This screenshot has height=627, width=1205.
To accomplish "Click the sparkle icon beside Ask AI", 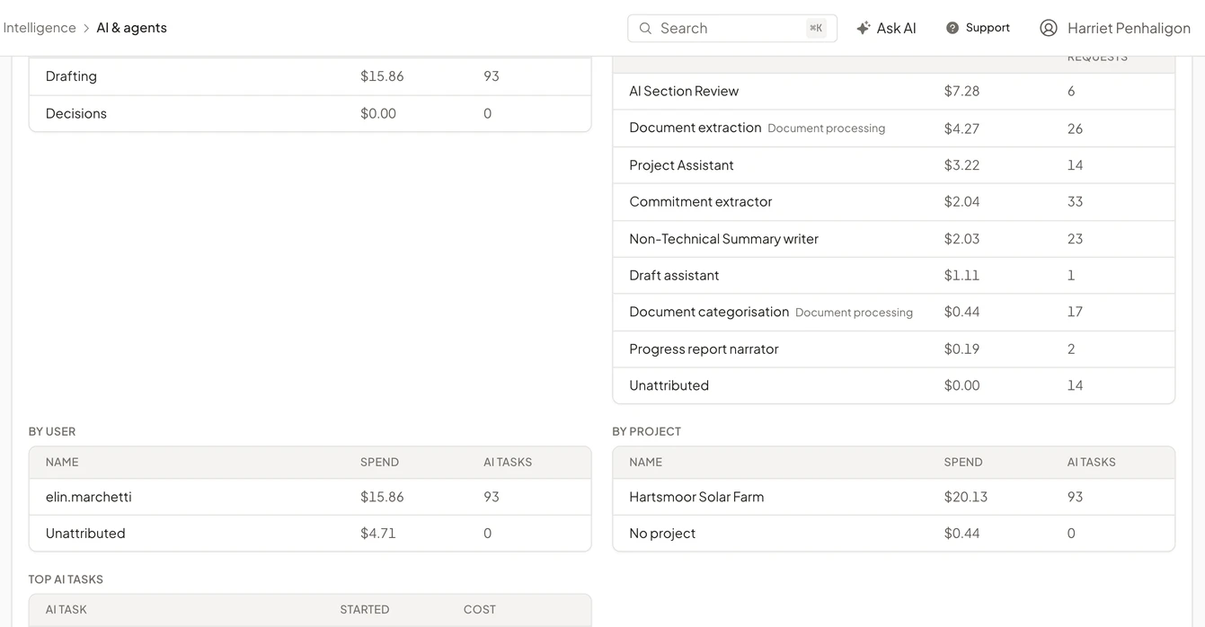I will click(x=864, y=28).
